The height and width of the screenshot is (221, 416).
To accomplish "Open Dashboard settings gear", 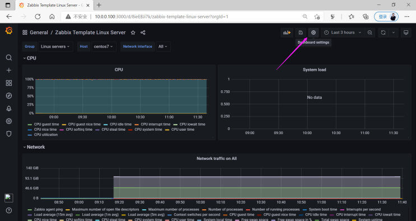I will click(313, 33).
